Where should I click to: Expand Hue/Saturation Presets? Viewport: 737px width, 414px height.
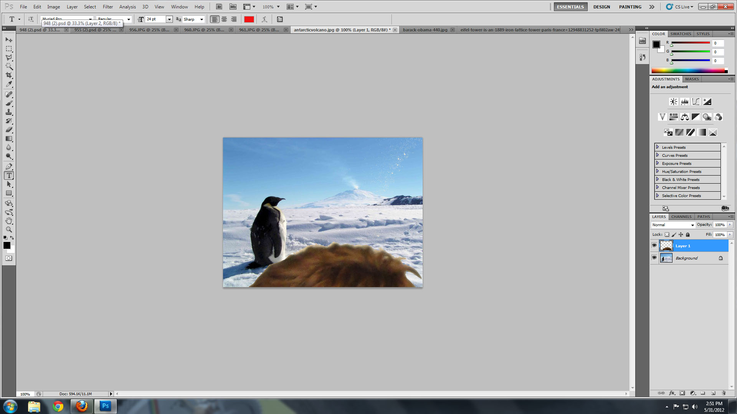click(658, 171)
